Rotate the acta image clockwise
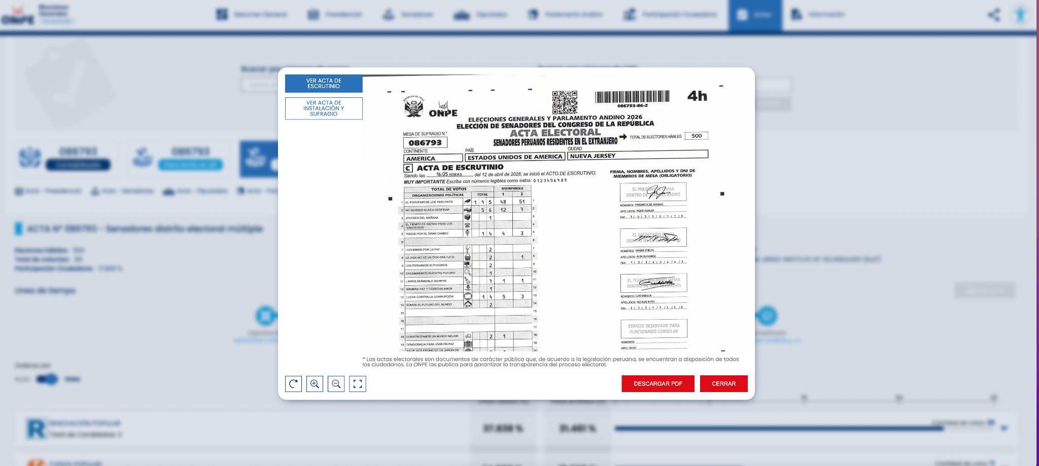This screenshot has width=1039, height=466. point(293,384)
